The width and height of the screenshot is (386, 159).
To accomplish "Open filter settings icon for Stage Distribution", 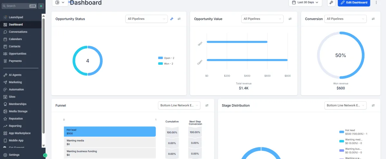I will click(373, 105).
